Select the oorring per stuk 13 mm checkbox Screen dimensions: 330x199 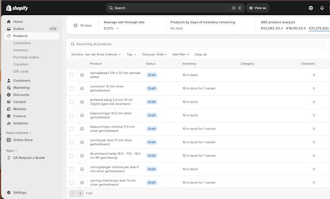click(x=71, y=142)
